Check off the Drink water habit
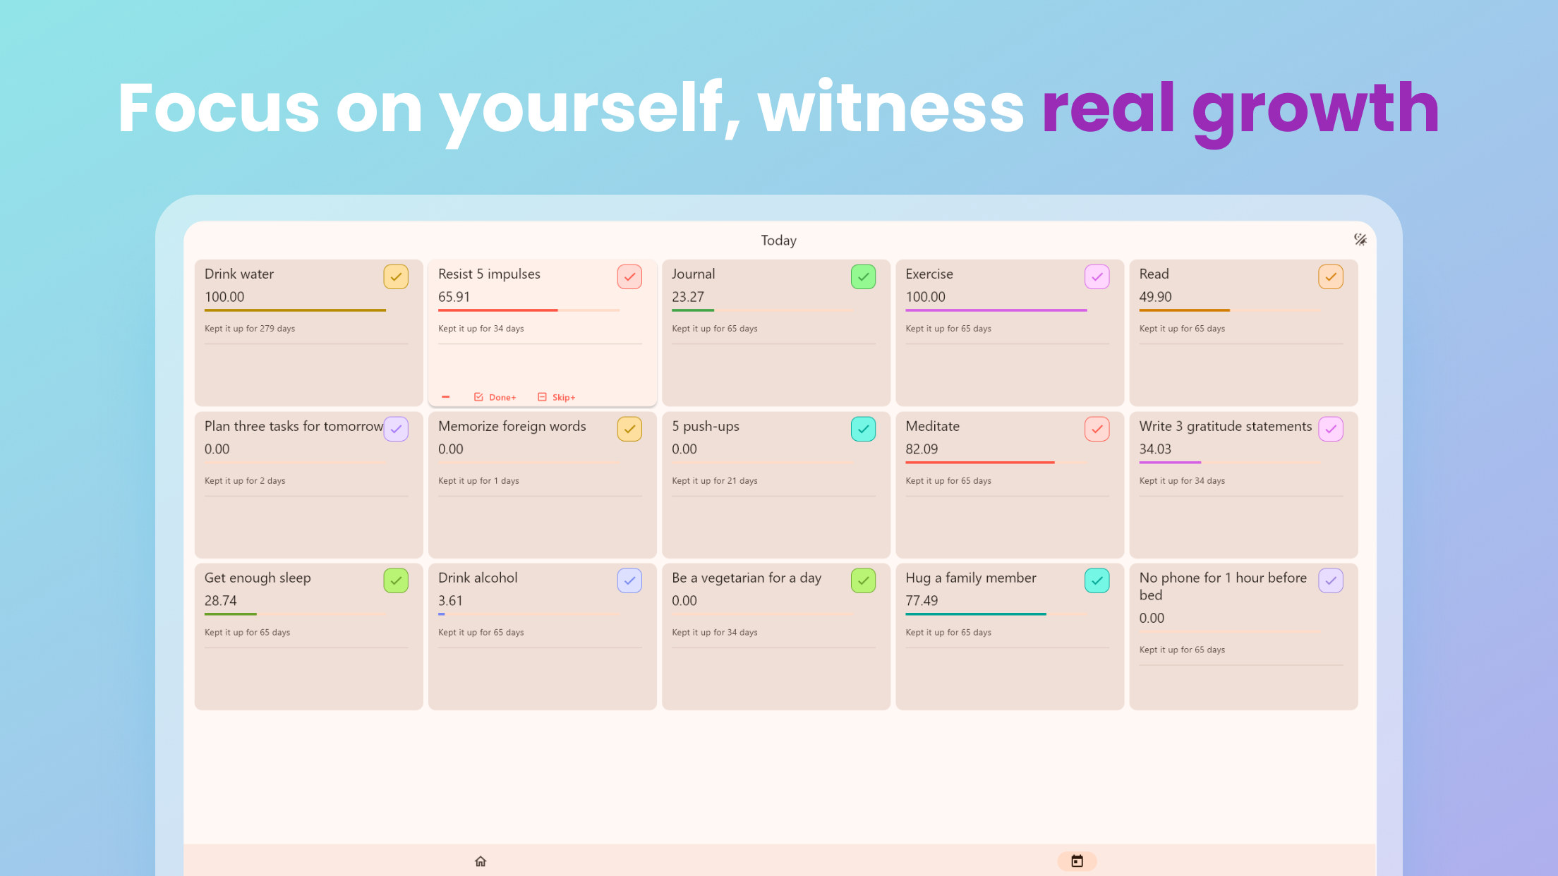The width and height of the screenshot is (1558, 876). click(x=396, y=276)
